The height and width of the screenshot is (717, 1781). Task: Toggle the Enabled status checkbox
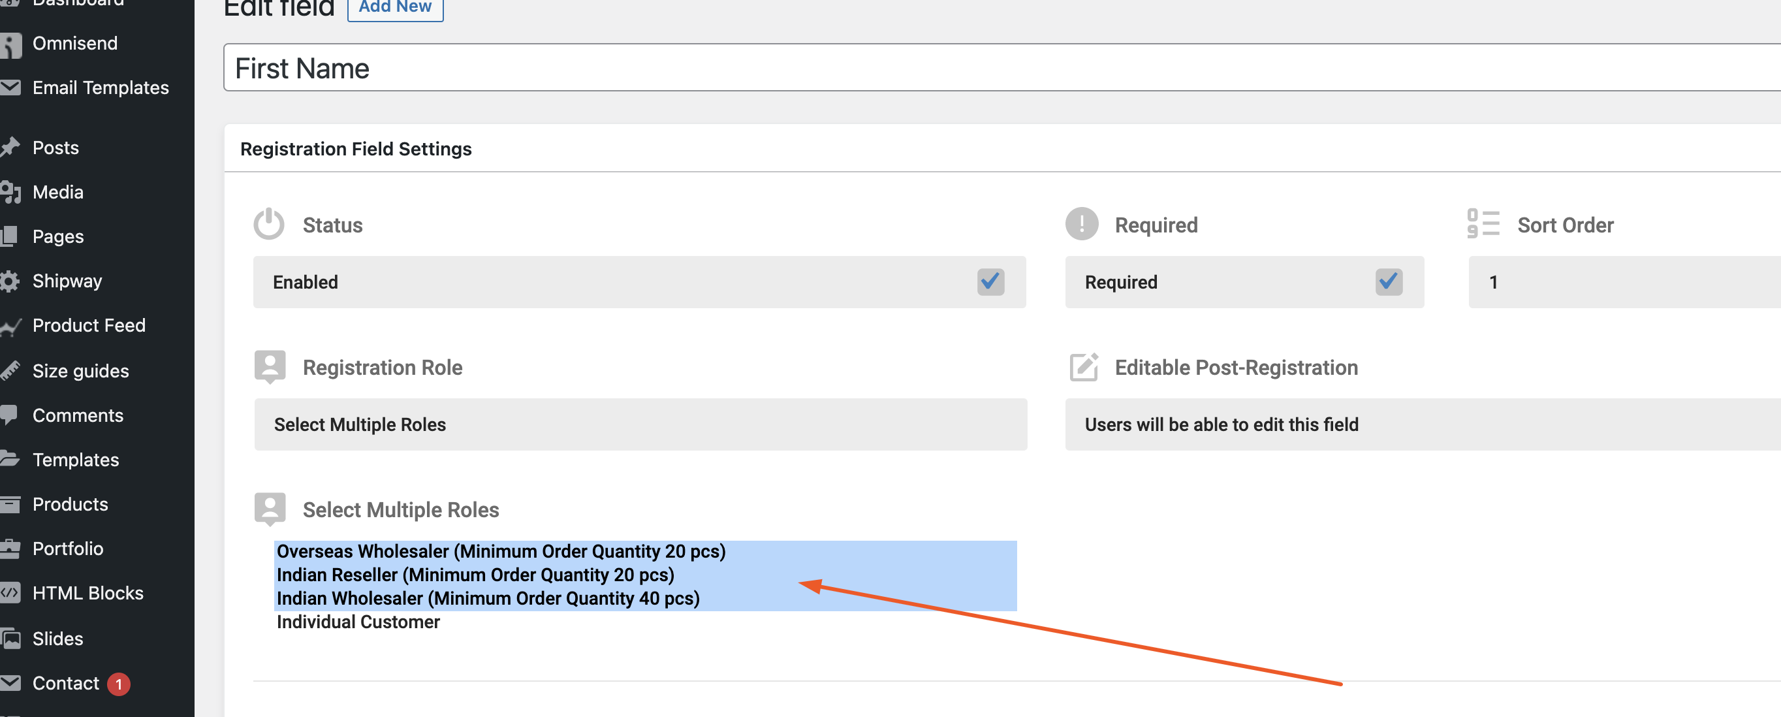(990, 281)
